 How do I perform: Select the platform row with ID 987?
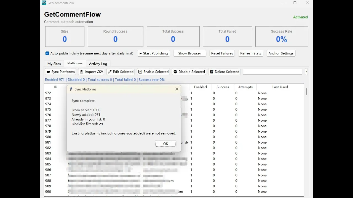click(x=174, y=175)
